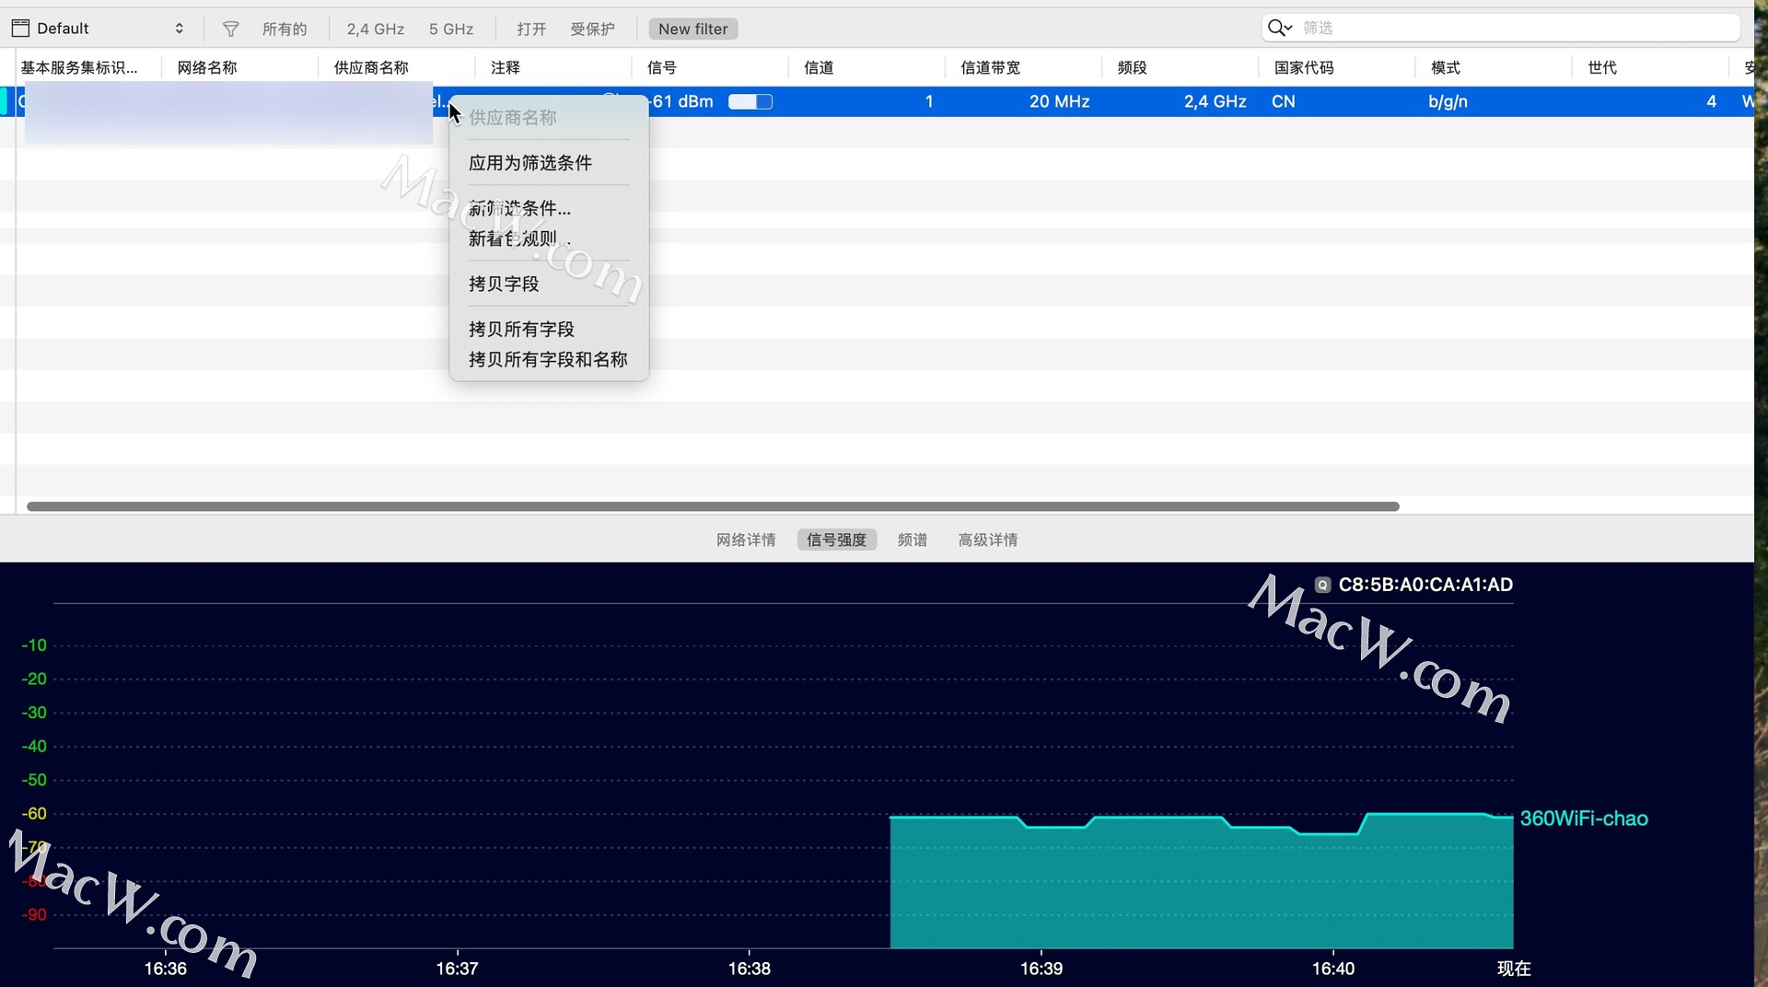Sort by 信道带宽 column header
The height and width of the screenshot is (987, 1768).
(x=990, y=67)
